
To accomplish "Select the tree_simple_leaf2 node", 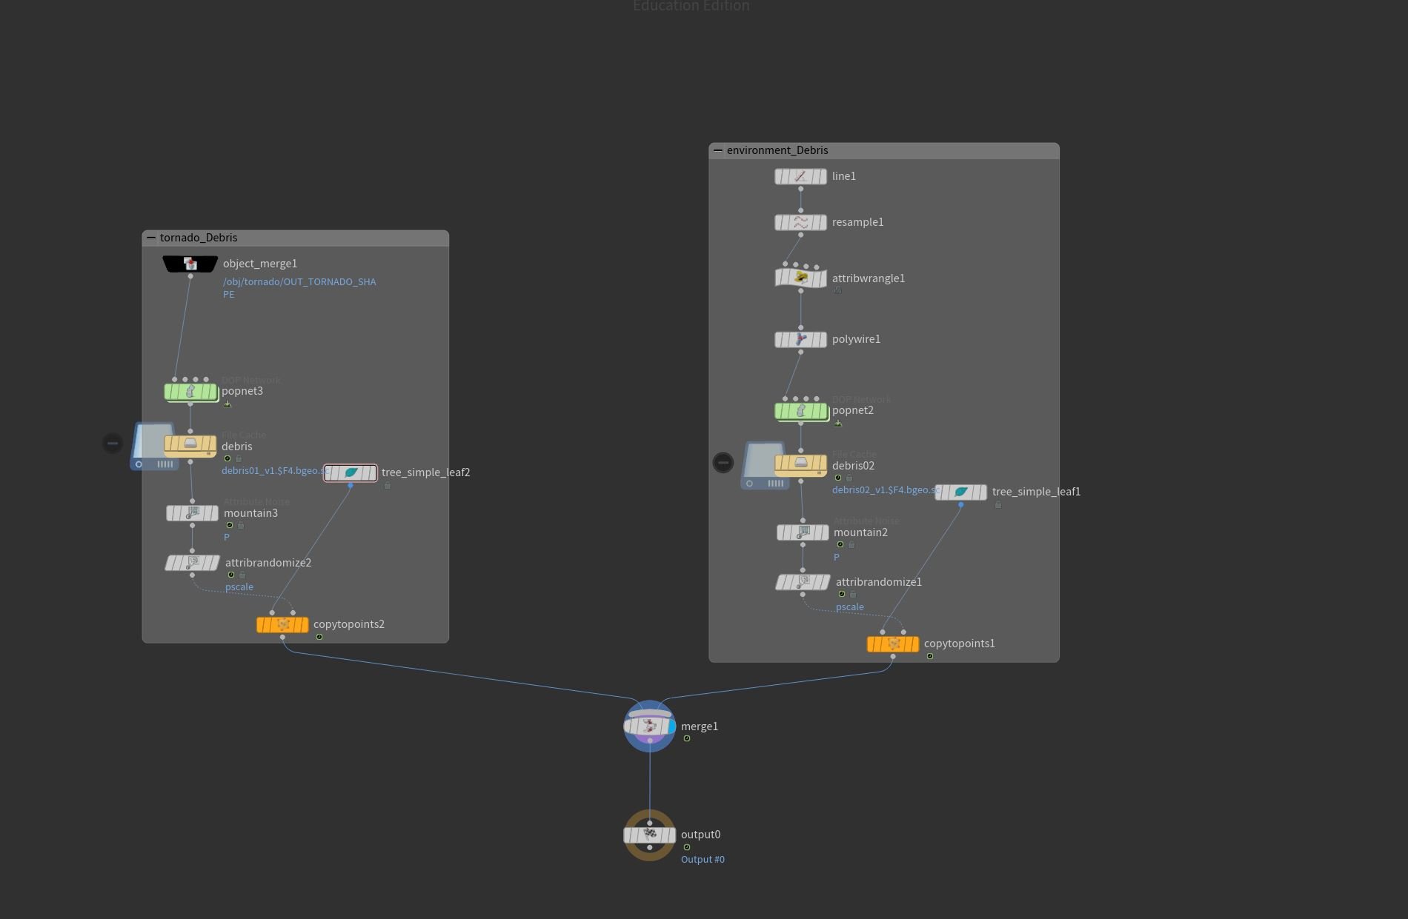I will click(351, 472).
